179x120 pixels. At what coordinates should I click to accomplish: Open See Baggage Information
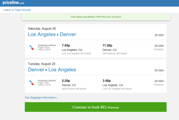41,98
